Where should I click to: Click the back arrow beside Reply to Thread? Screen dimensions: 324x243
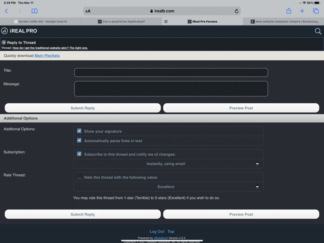[x=4, y=43]
